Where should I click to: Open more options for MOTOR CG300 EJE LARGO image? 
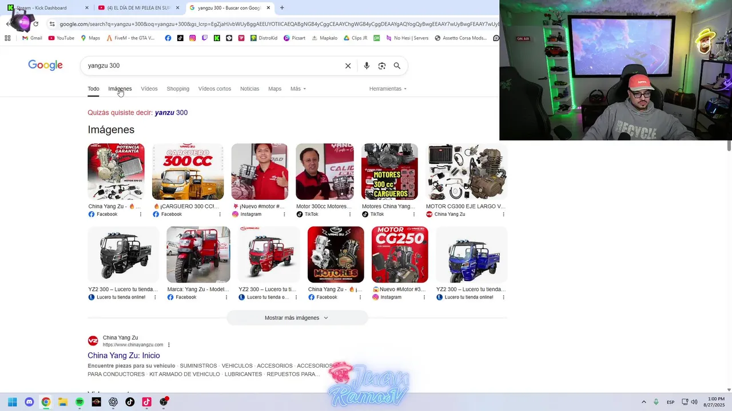click(x=503, y=215)
